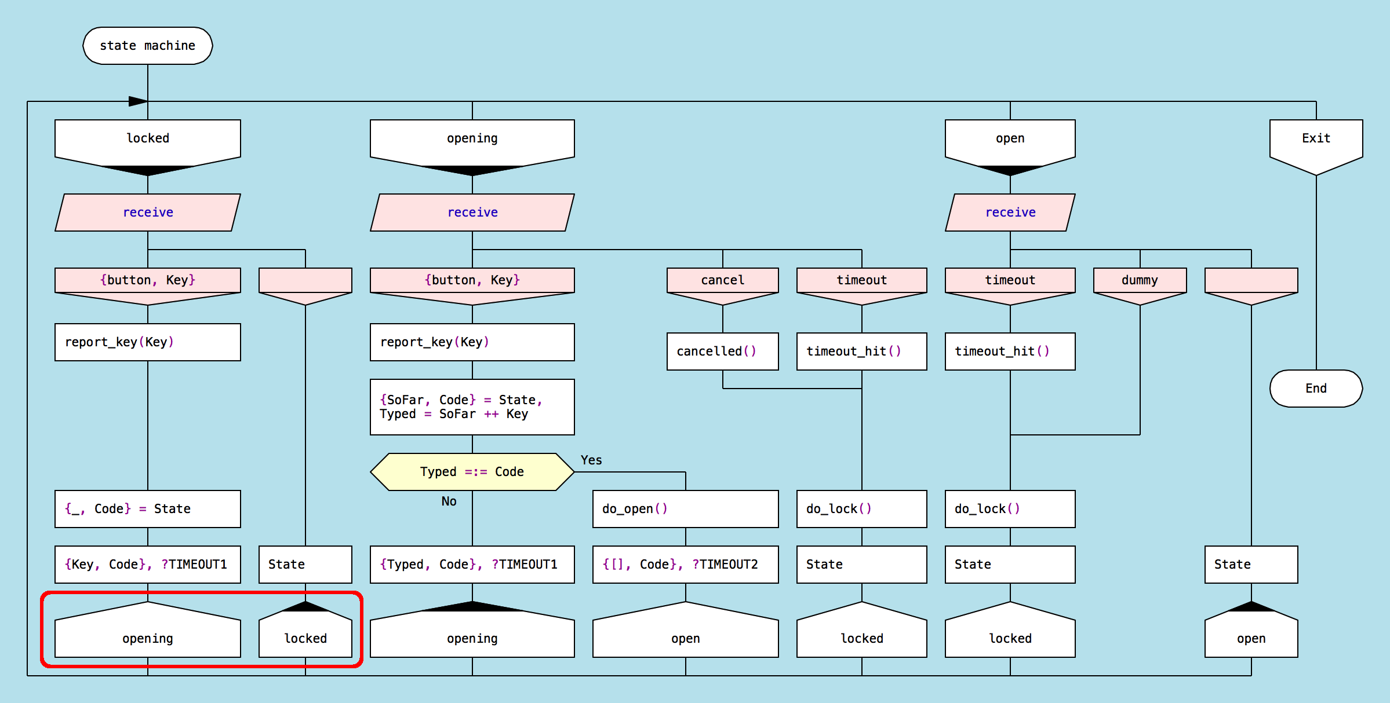This screenshot has height=703, width=1390.
Task: Click the '{SoFar, Code} = State' box
Action: (472, 407)
